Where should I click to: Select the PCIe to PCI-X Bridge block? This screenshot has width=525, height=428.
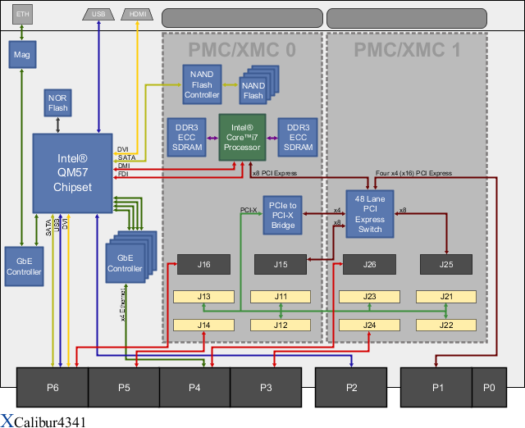click(x=282, y=215)
